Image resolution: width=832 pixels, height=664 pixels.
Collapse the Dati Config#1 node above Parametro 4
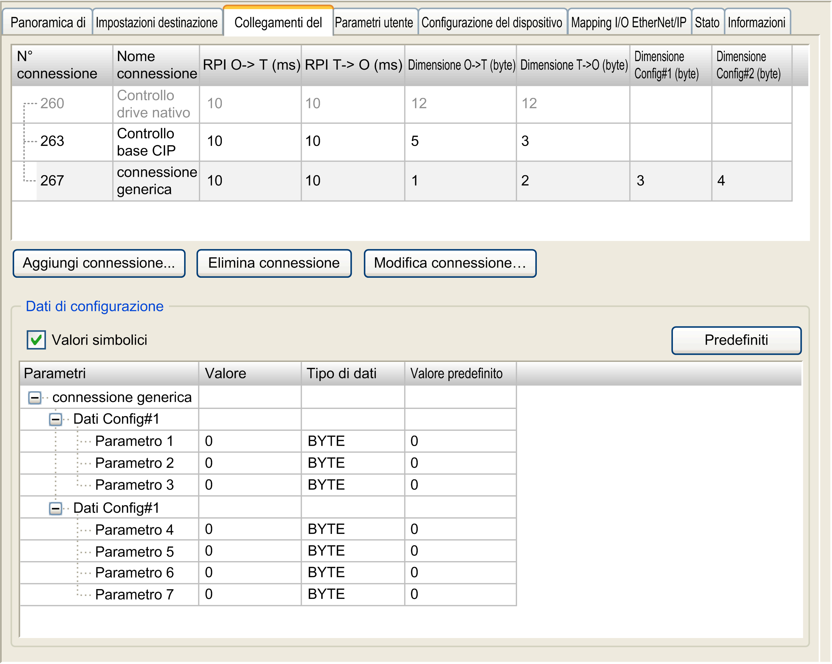click(56, 508)
